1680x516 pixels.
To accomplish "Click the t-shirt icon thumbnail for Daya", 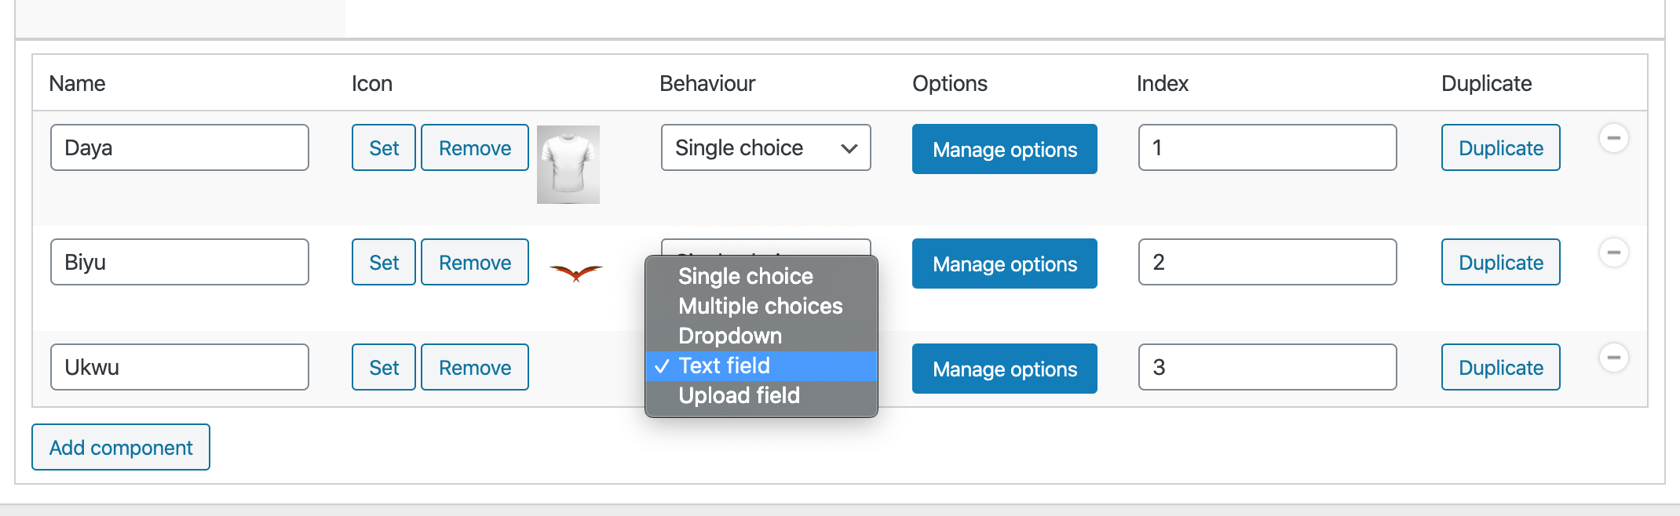I will (568, 165).
